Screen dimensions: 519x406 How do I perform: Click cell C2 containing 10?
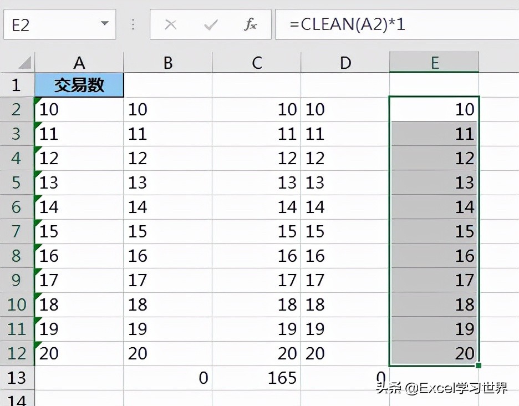click(x=257, y=109)
